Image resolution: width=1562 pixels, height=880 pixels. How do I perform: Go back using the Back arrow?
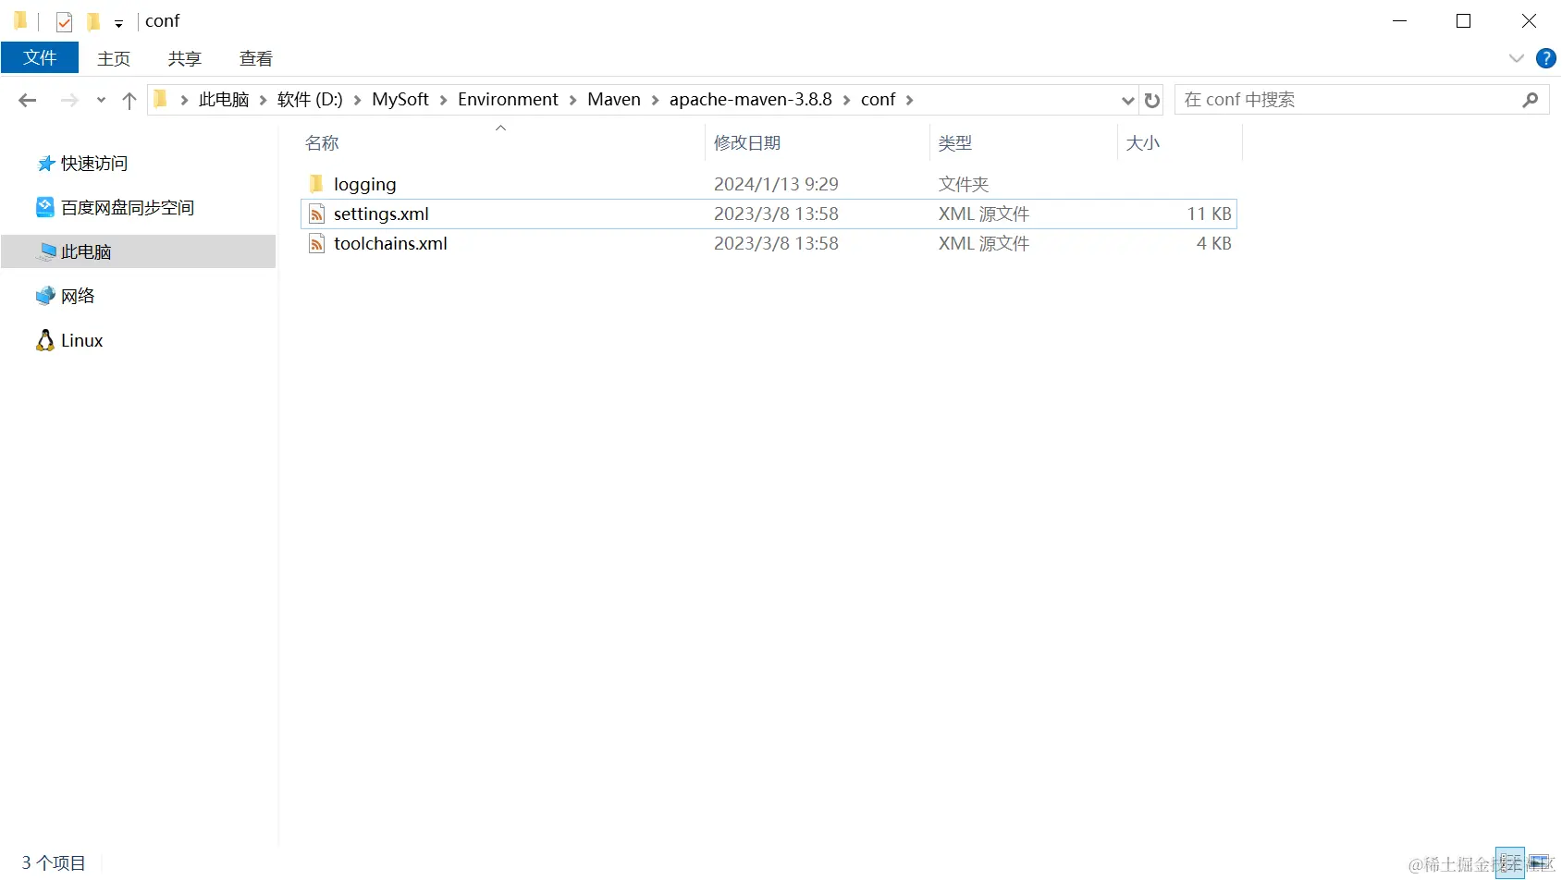click(28, 100)
